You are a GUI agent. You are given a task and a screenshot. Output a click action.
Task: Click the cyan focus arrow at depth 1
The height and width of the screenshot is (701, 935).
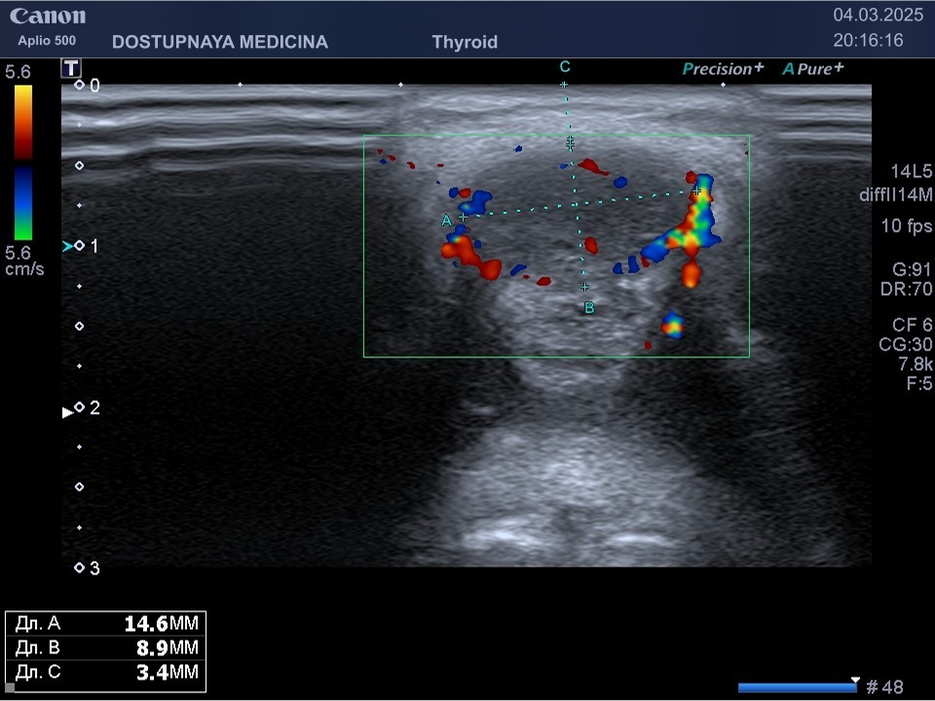(x=67, y=246)
